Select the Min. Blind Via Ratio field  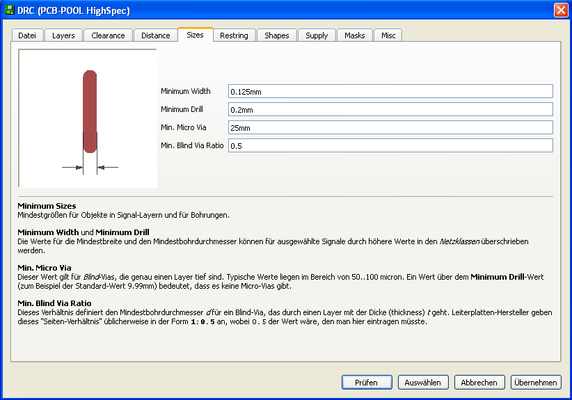click(x=390, y=145)
